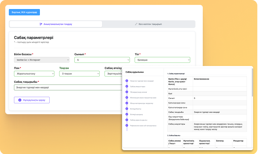Image resolution: width=258 pixels, height=154 pixels.
Task: Click the Ресурстар column header
Action: 238,141
